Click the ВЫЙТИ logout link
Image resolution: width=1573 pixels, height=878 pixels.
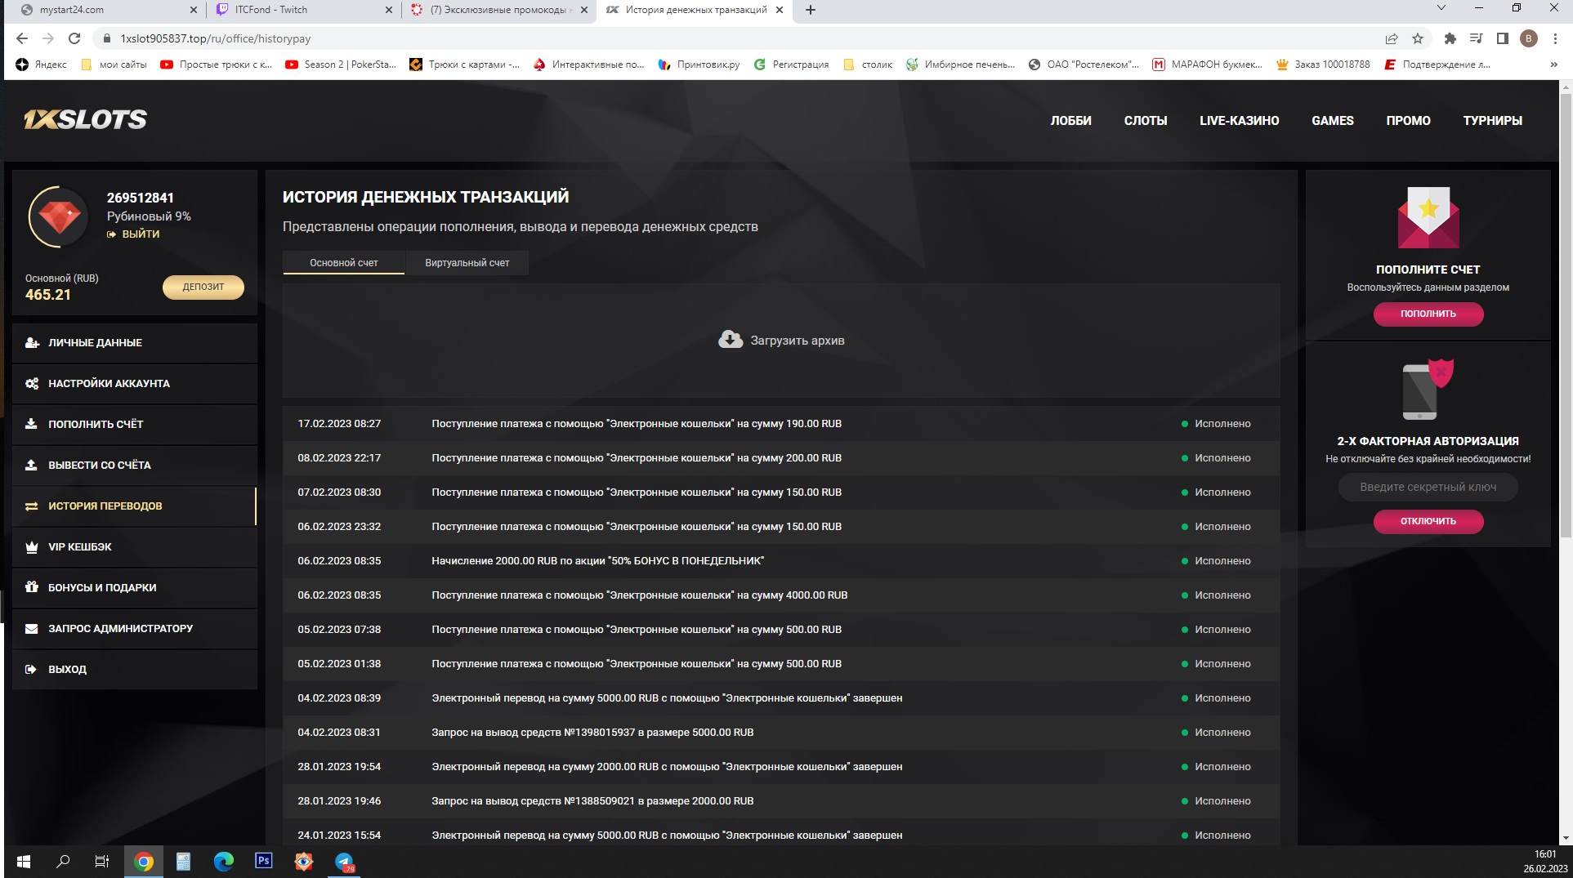133,234
